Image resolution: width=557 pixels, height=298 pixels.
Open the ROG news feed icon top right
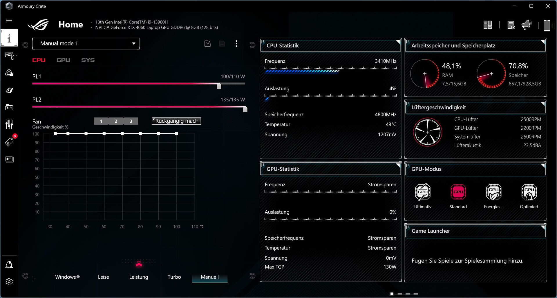[x=511, y=25]
